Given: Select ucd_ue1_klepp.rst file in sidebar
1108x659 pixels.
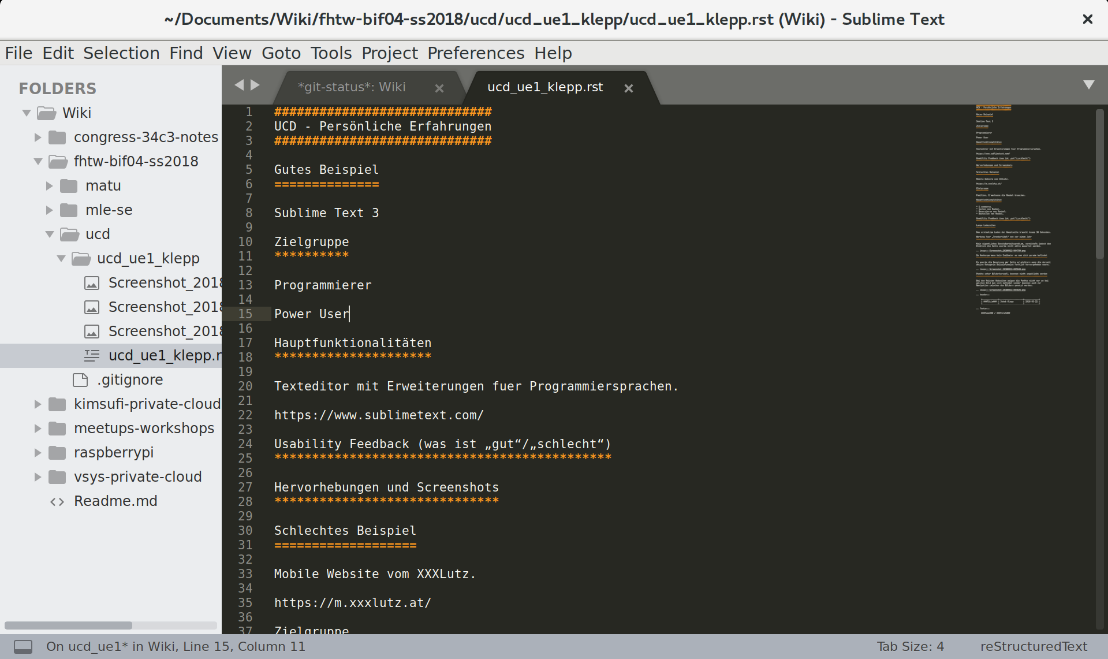Looking at the screenshot, I should coord(164,356).
